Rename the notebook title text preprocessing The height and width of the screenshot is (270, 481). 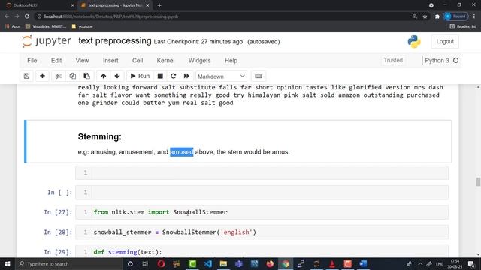(x=115, y=41)
